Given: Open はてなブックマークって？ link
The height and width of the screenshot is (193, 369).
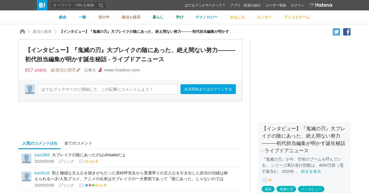Looking at the screenshot, I should 205,5.
